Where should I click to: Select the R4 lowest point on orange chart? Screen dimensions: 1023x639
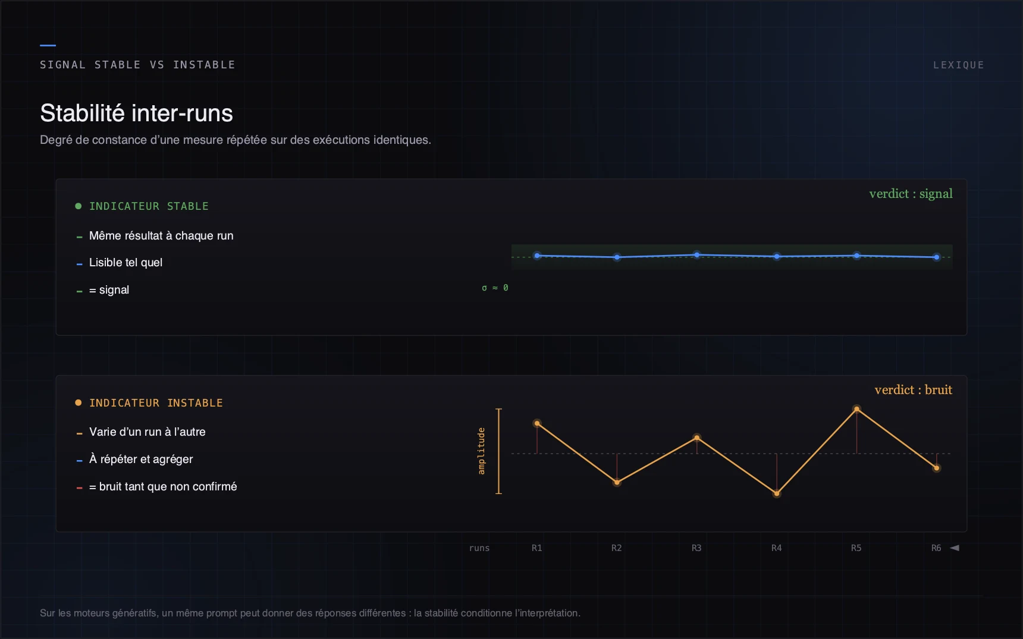point(777,493)
